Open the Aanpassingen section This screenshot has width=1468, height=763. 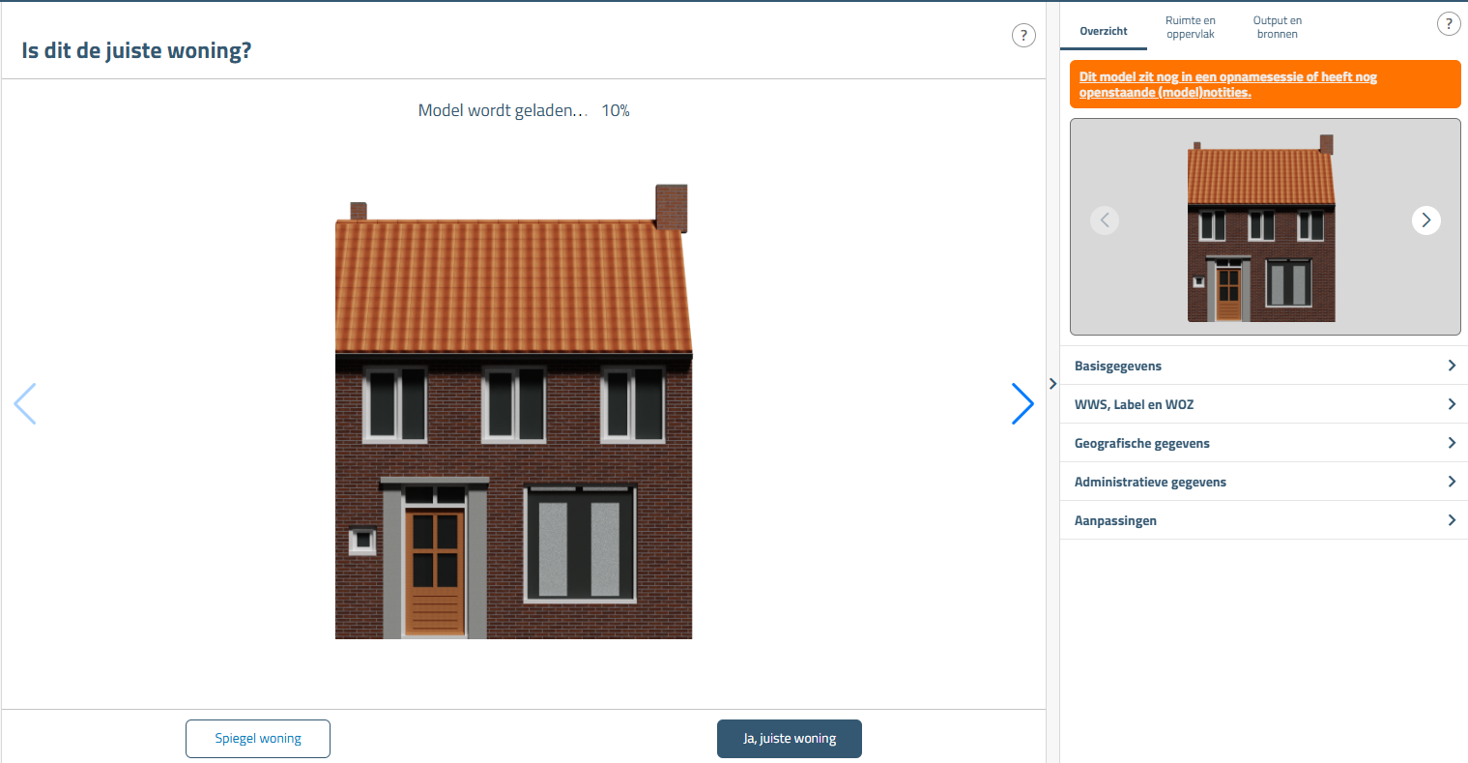pos(1264,519)
